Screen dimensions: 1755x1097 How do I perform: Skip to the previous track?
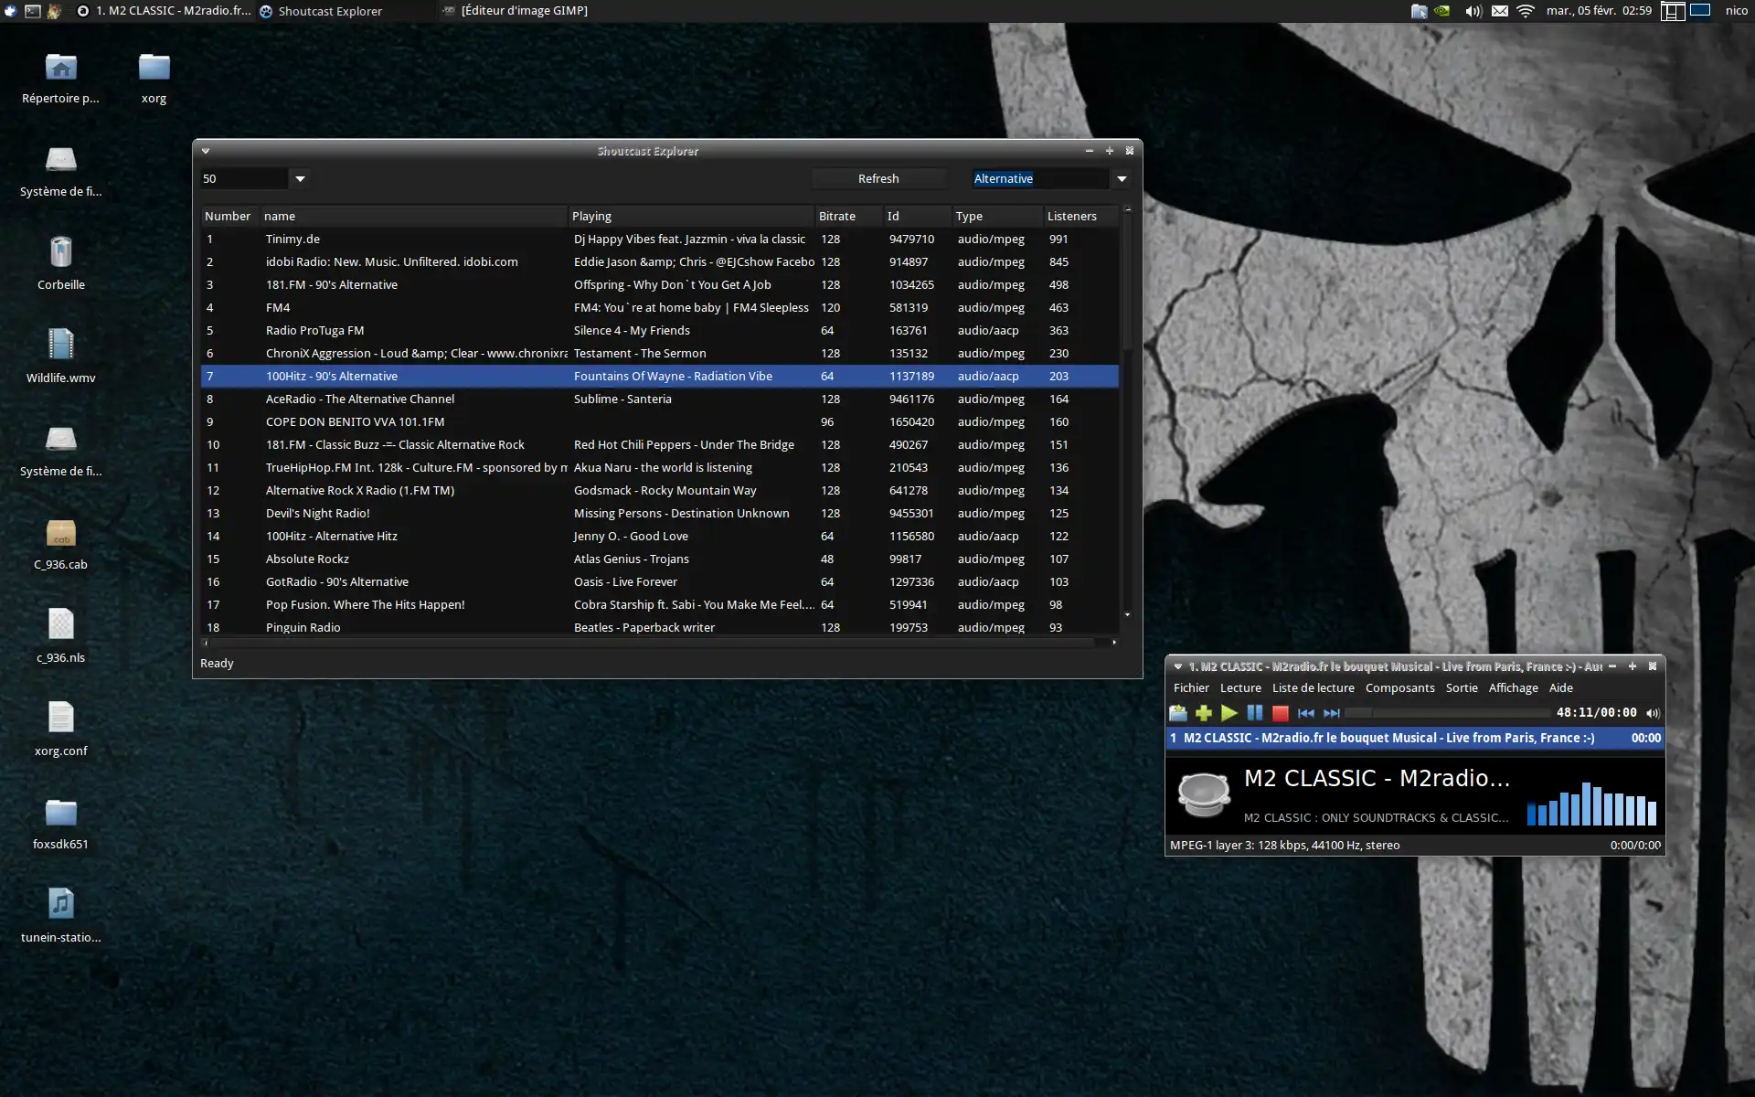(x=1306, y=713)
